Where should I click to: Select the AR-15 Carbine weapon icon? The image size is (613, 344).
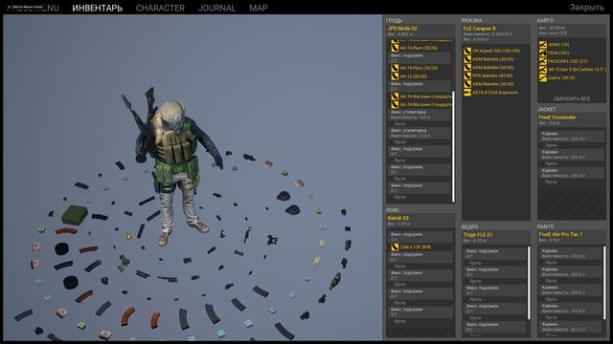[x=543, y=70]
